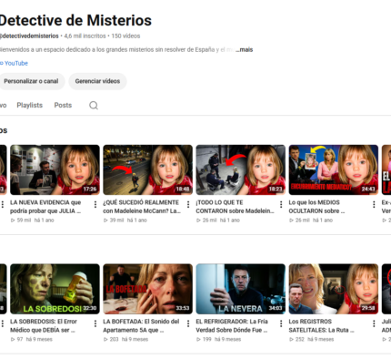
Task: Click the Gerenciar vídeos button
Action: [x=97, y=81]
